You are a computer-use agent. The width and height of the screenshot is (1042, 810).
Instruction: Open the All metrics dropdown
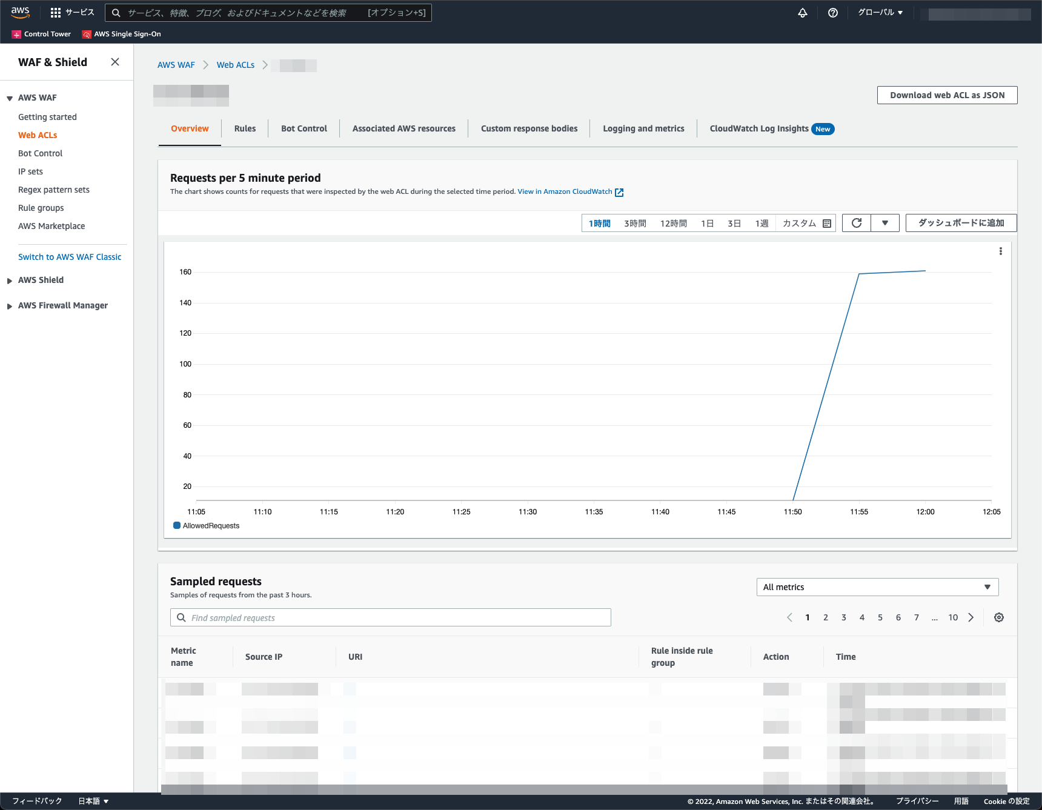(x=877, y=587)
